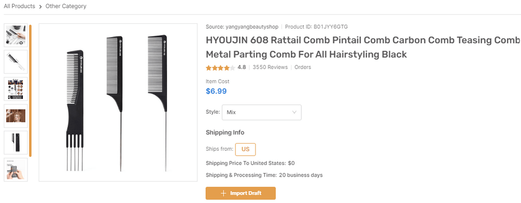
Task: Click the Import Draft button
Action: (x=241, y=193)
